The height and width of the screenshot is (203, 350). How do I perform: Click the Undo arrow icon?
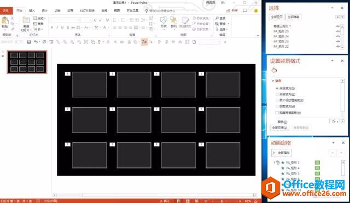tap(36, 42)
